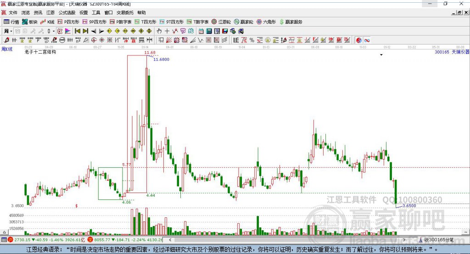The image size is (470, 254).
Task: Jump to the first bar arrow icon
Action: [x=77, y=31]
